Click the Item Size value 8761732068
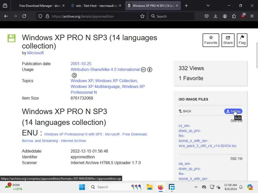258x193 pixels. coord(82,98)
